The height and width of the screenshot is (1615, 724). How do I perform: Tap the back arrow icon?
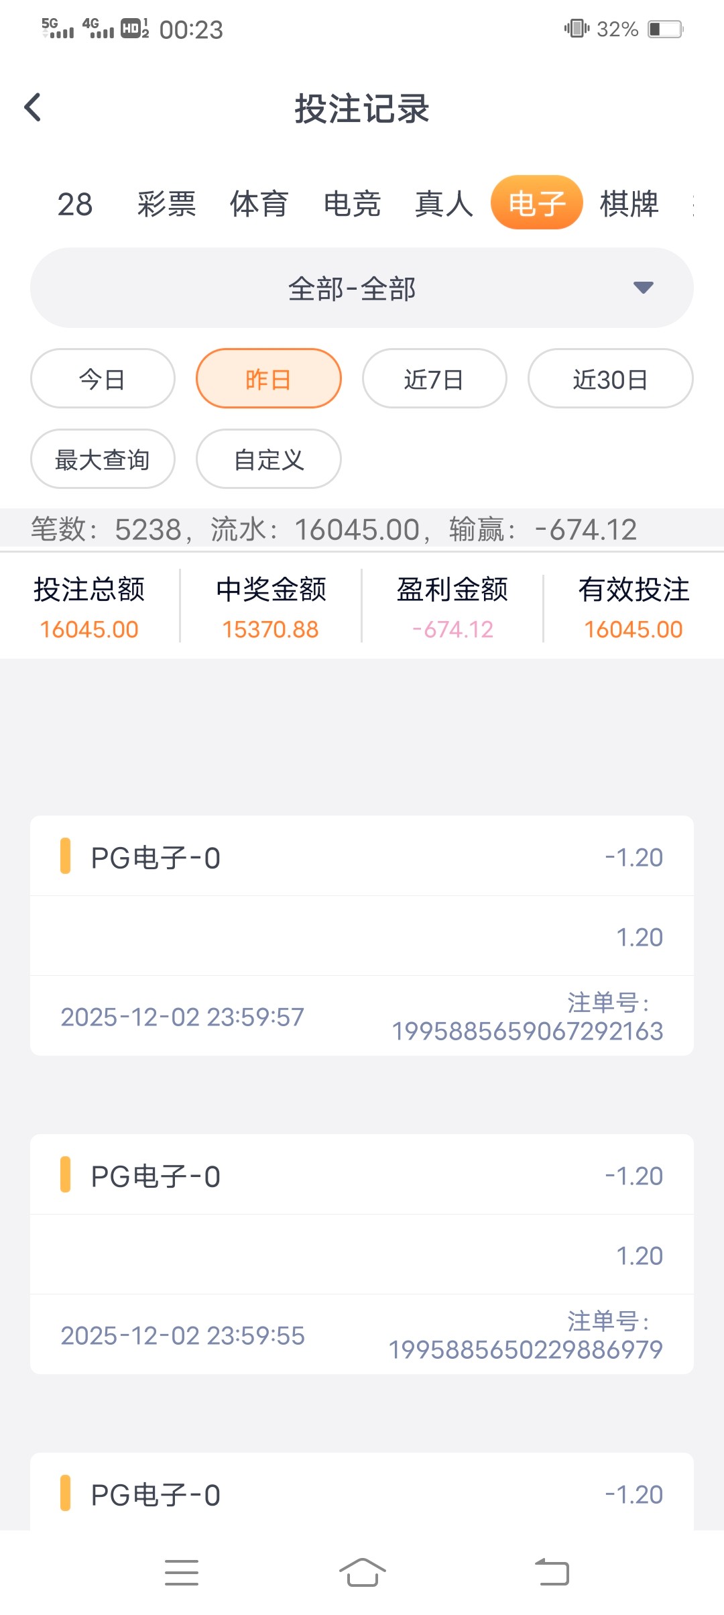[33, 107]
